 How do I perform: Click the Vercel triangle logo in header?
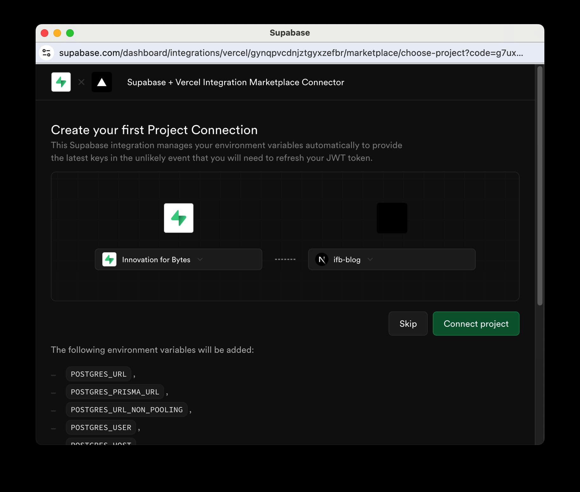[x=102, y=82]
